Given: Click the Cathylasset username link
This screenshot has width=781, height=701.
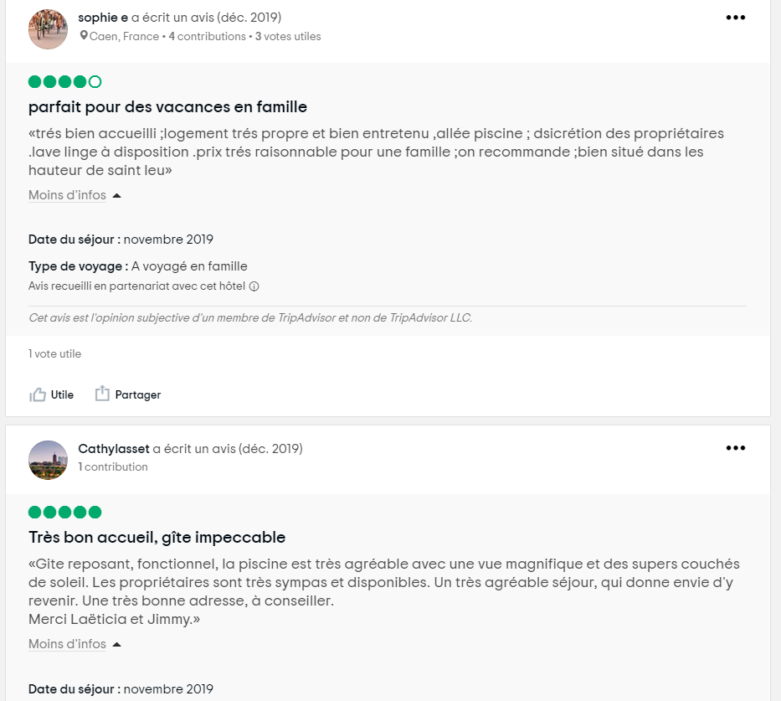Looking at the screenshot, I should (114, 448).
